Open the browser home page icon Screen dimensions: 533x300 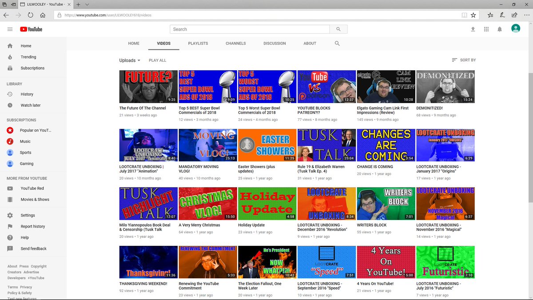(43, 15)
